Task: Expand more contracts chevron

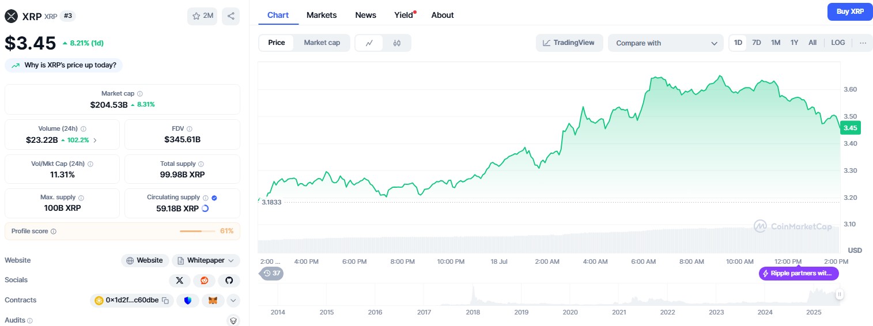Action: pos(233,300)
